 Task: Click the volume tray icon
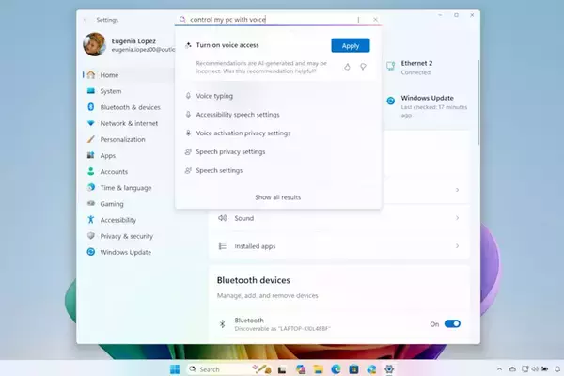535,369
